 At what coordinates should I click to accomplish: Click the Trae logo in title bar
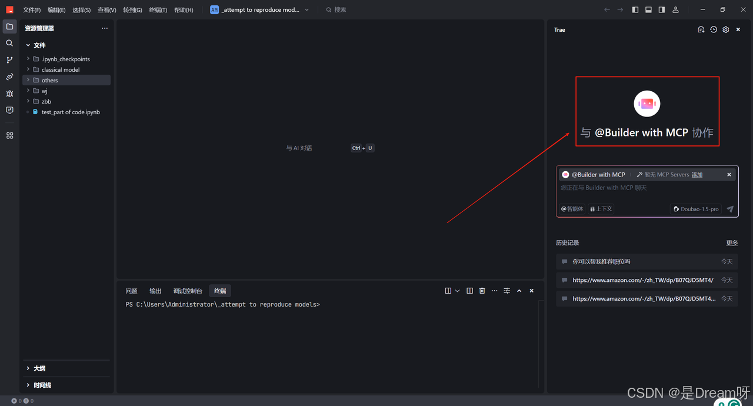[9, 9]
